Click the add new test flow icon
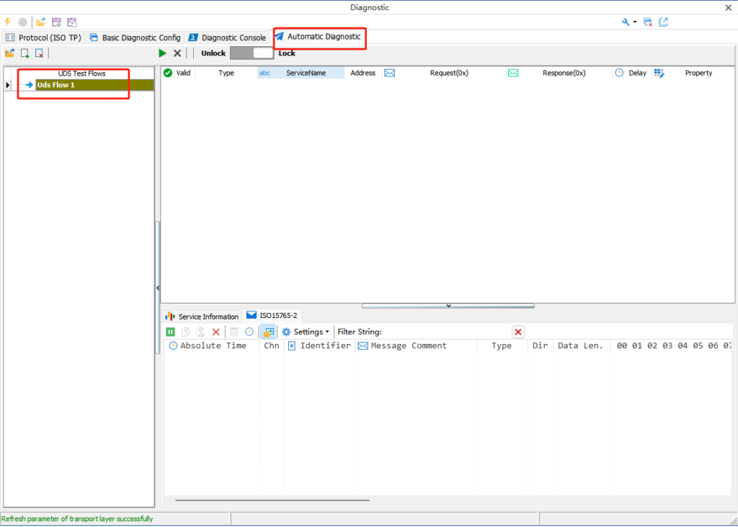The width and height of the screenshot is (738, 527). click(x=25, y=53)
